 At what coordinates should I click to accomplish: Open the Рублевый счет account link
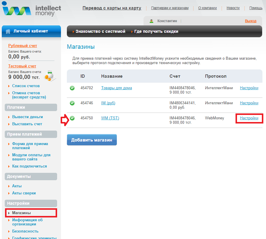[x=22, y=46]
